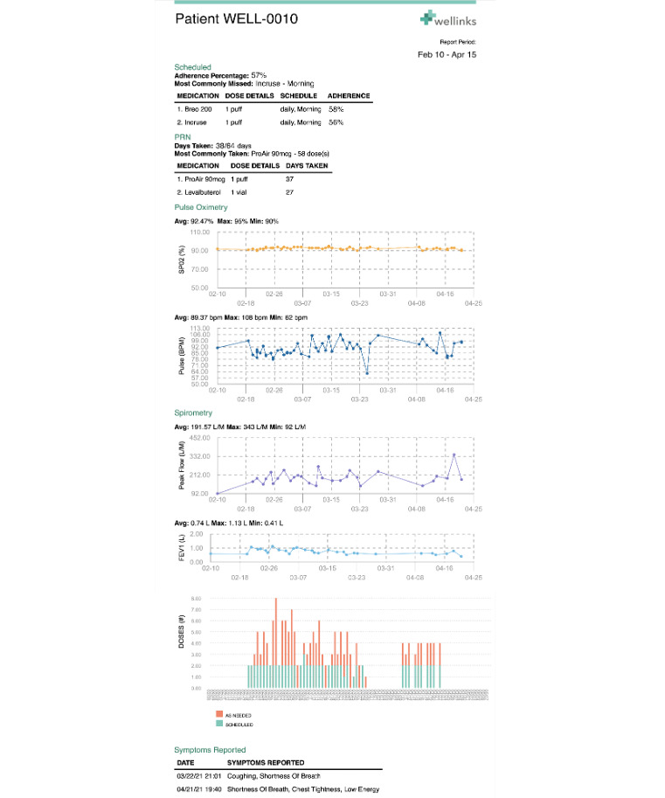
Task: Click the report period Feb 10 - Apr 15
Action: (x=447, y=54)
